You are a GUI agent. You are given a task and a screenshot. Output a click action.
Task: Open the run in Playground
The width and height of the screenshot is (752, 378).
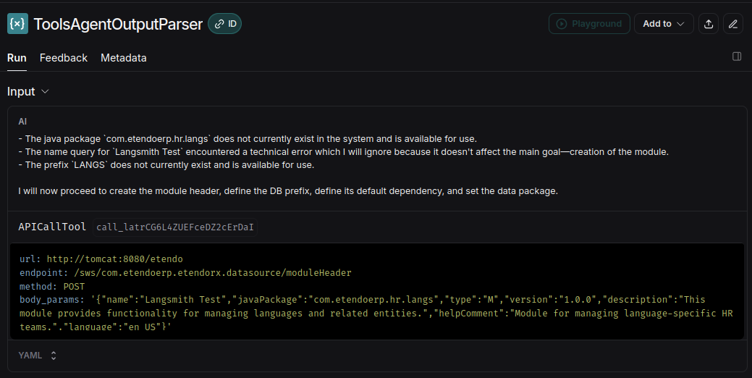pyautogui.click(x=589, y=23)
